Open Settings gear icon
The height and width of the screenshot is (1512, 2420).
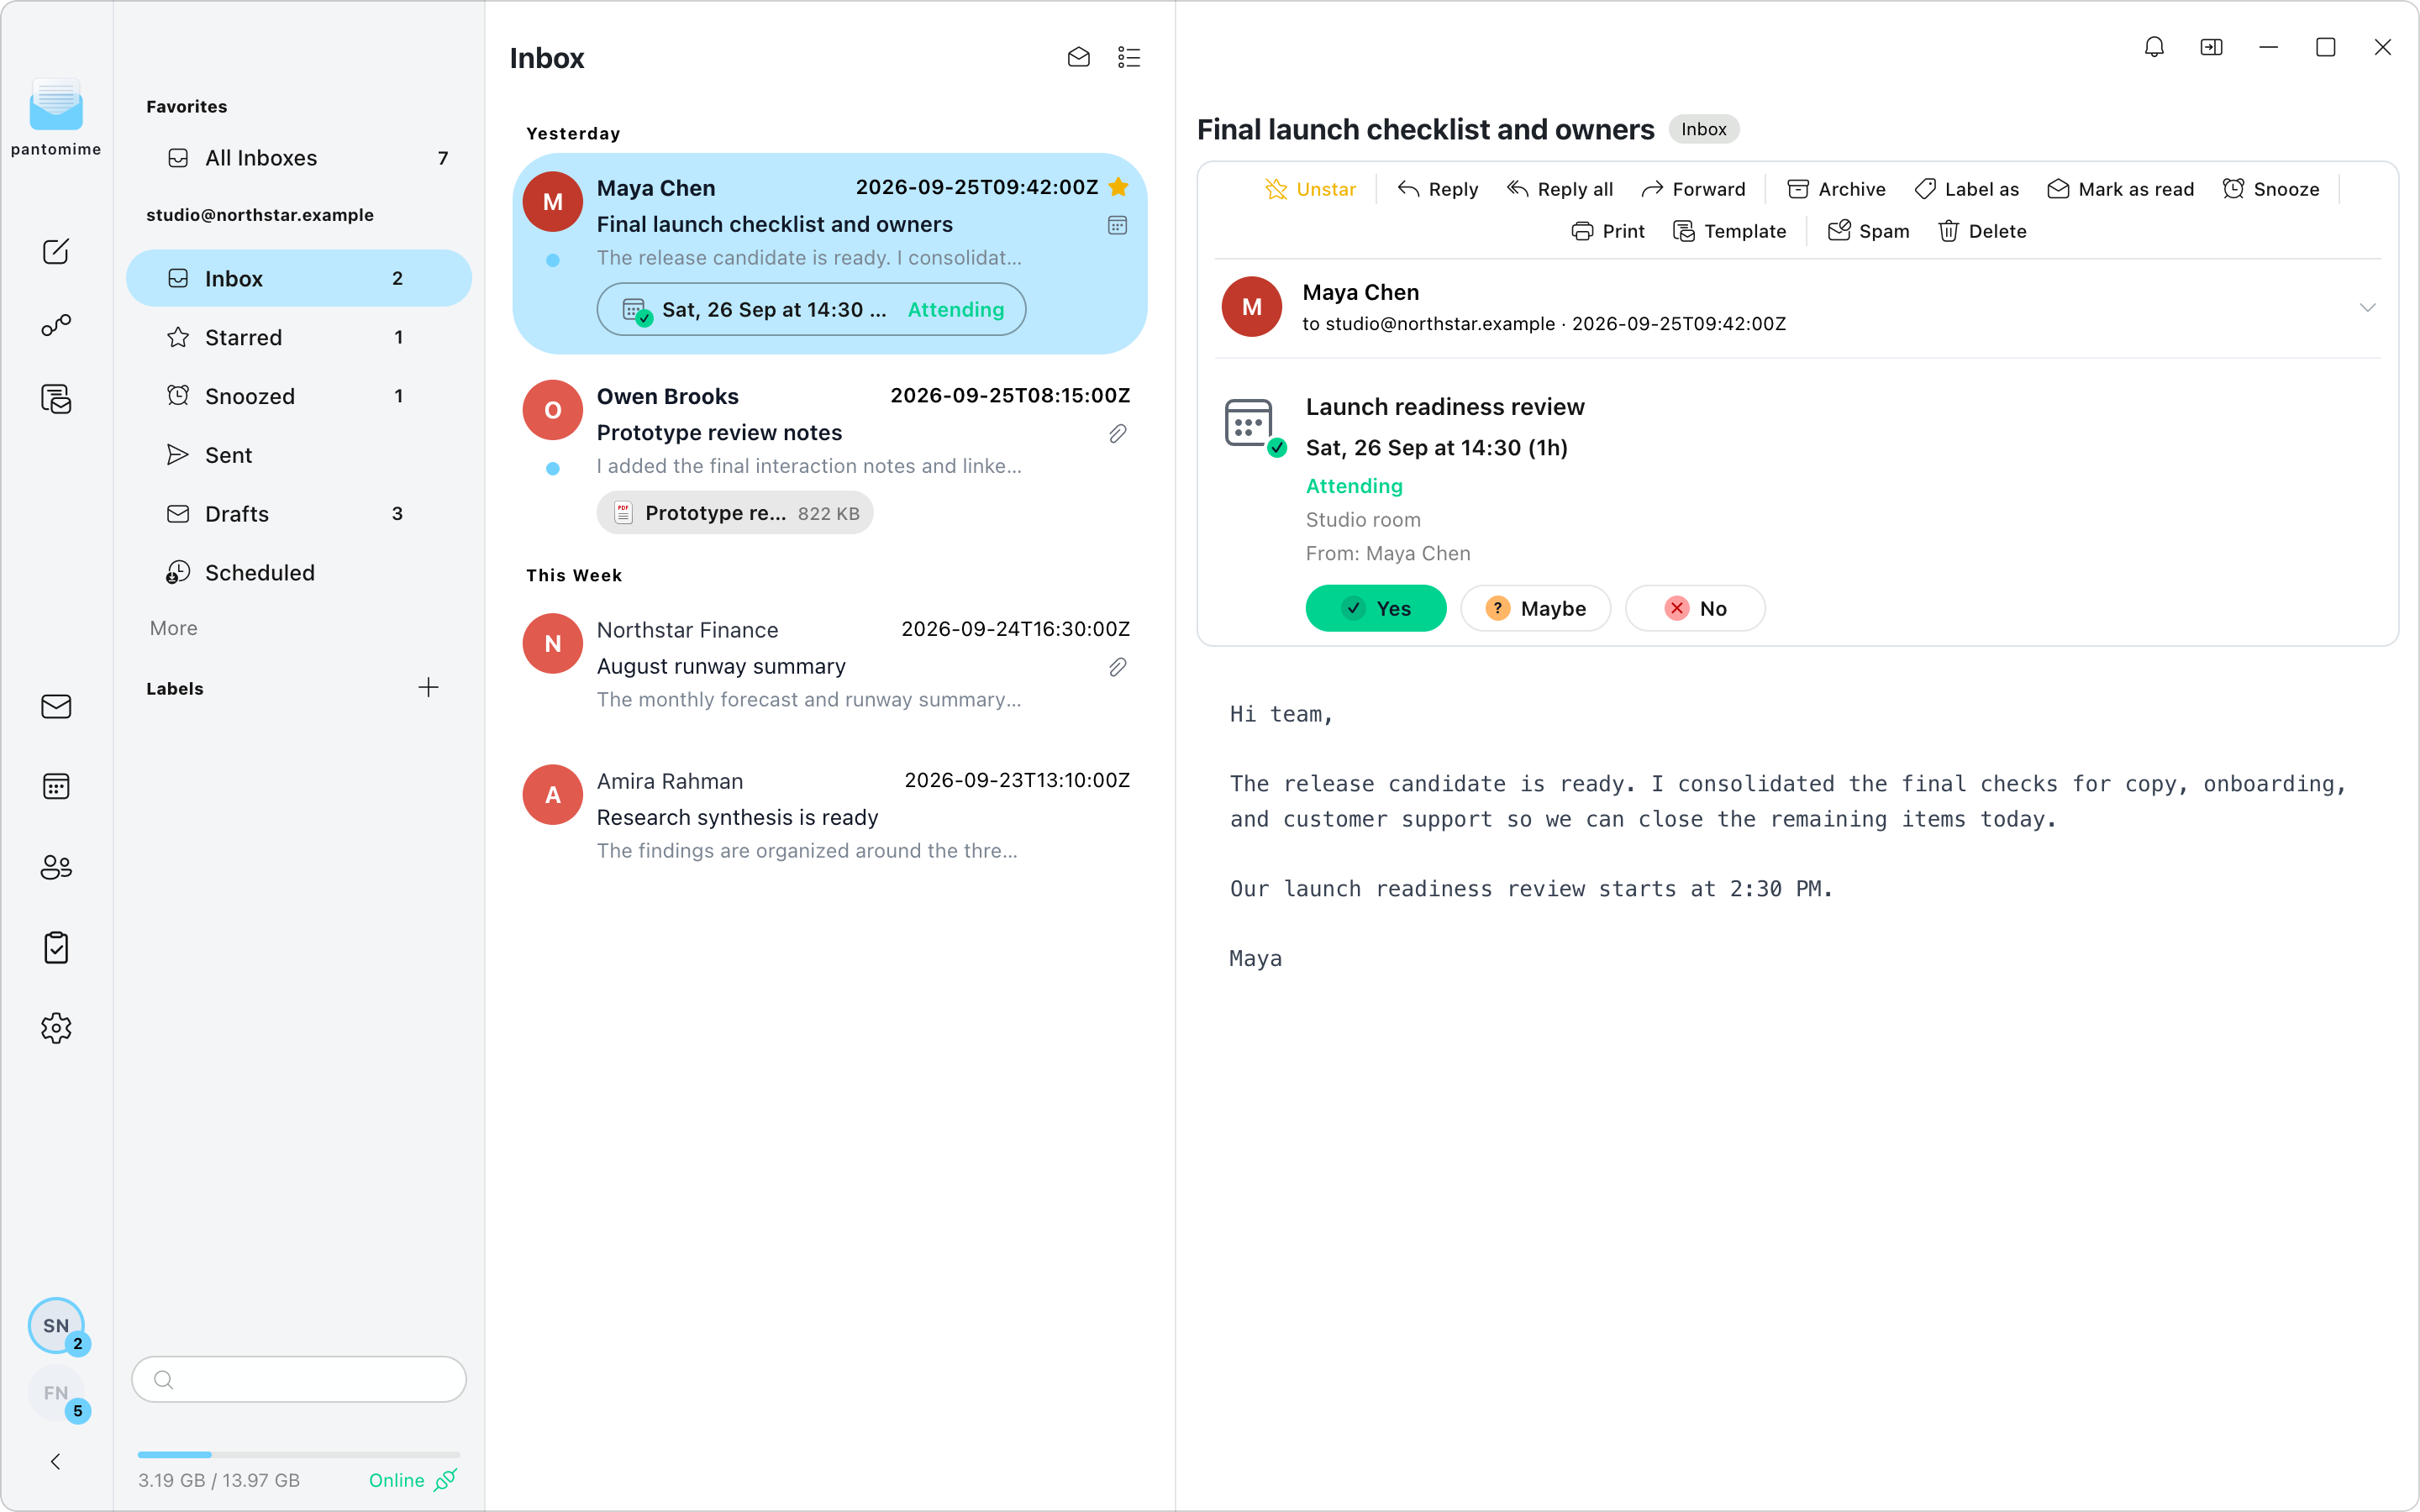tap(56, 1028)
